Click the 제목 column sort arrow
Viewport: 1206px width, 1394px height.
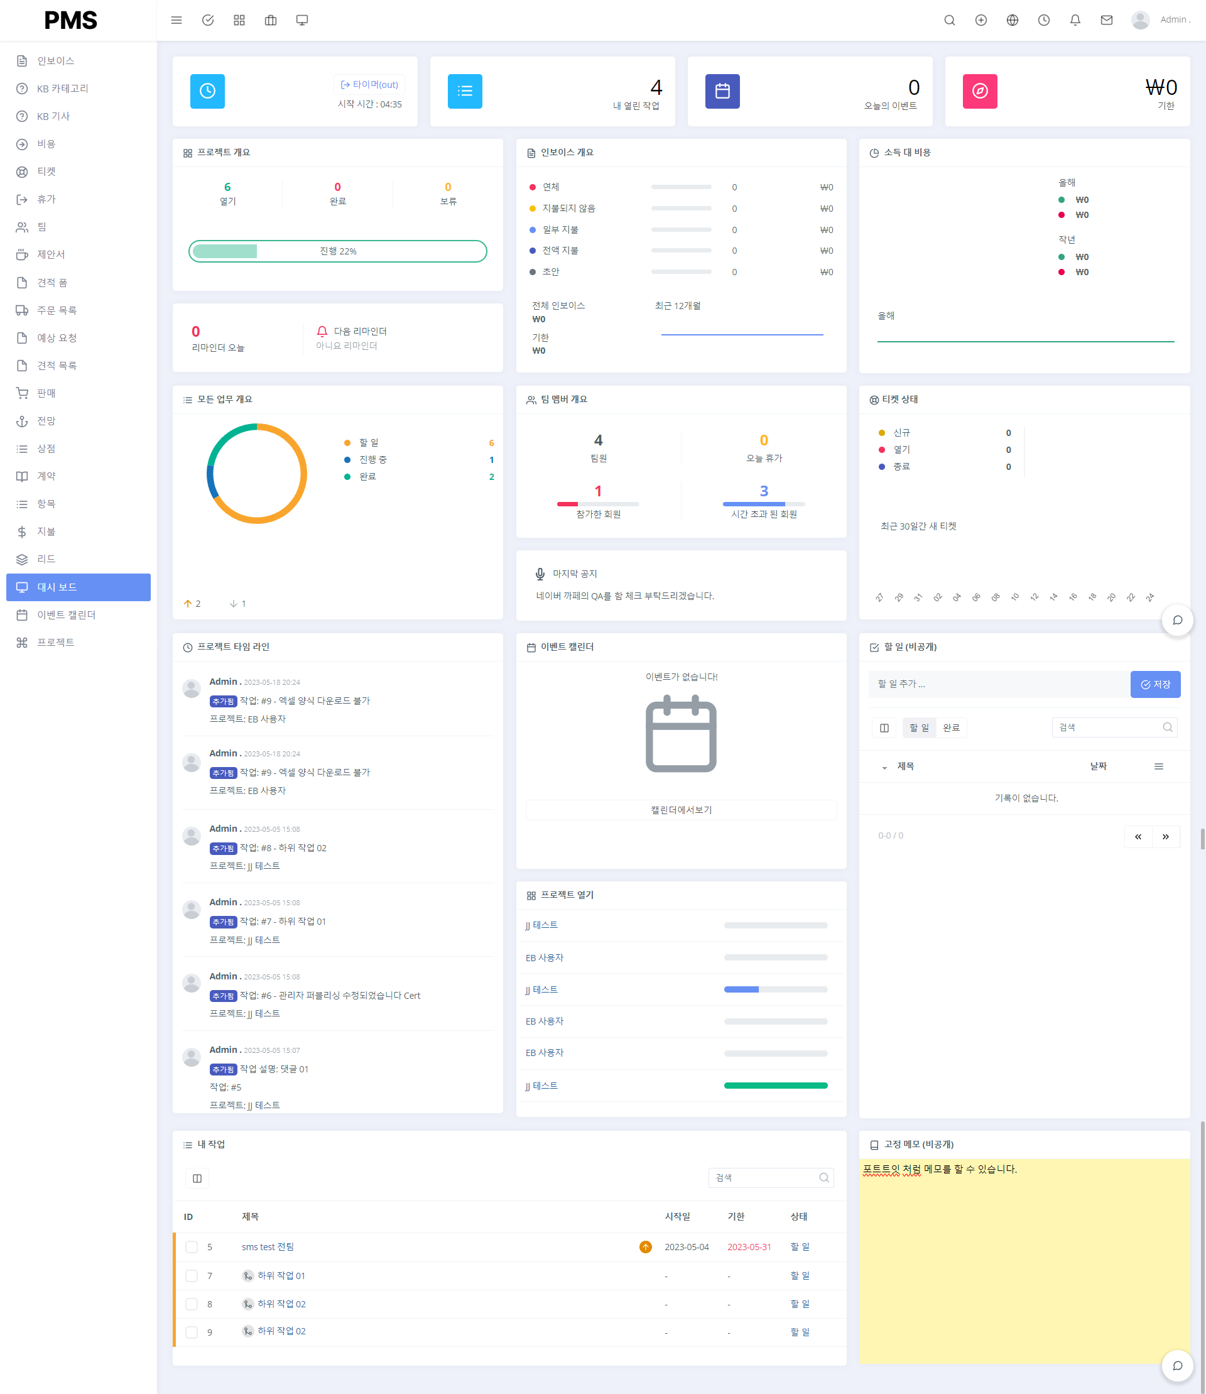pyautogui.click(x=884, y=767)
